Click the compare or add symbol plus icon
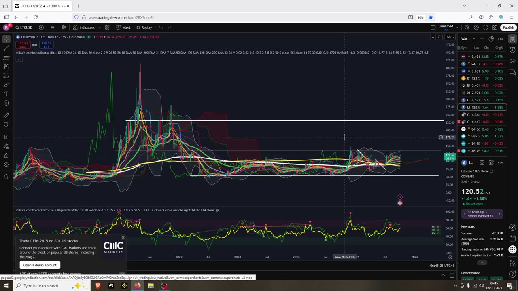Viewport: 518px width, 291px height. (41, 27)
